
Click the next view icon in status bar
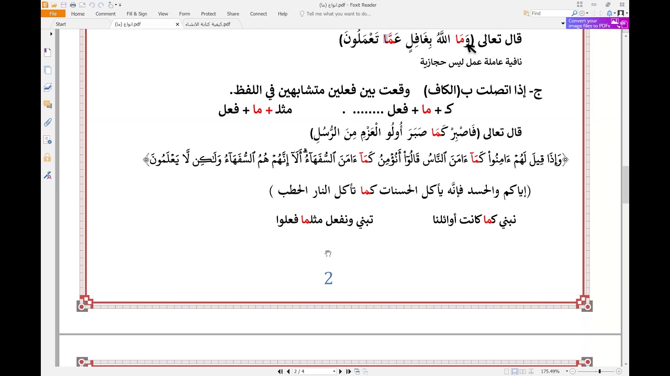[x=365, y=371]
